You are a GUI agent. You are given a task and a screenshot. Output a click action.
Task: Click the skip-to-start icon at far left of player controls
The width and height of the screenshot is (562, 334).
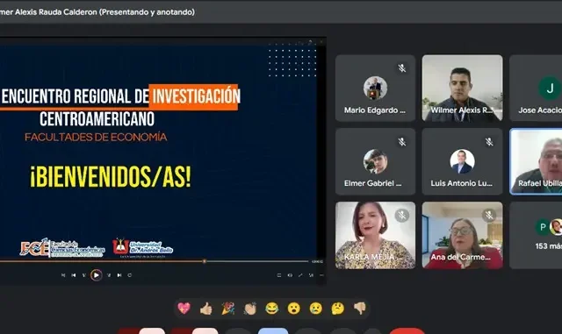pos(63,275)
